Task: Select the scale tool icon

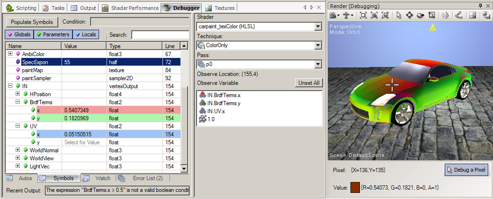Action: [x=431, y=16]
